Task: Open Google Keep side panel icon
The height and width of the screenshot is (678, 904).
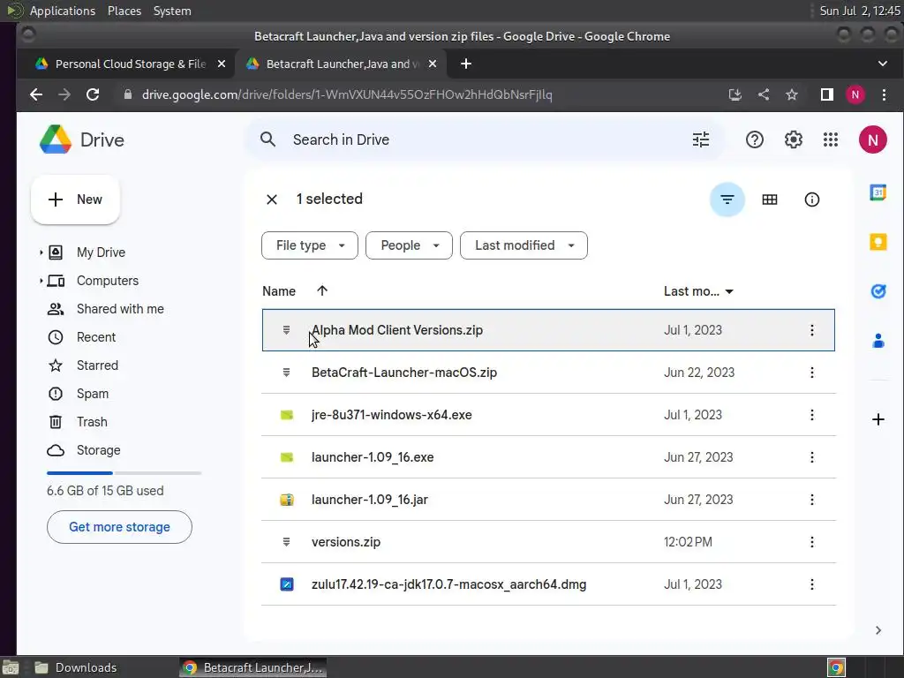Action: point(878,242)
